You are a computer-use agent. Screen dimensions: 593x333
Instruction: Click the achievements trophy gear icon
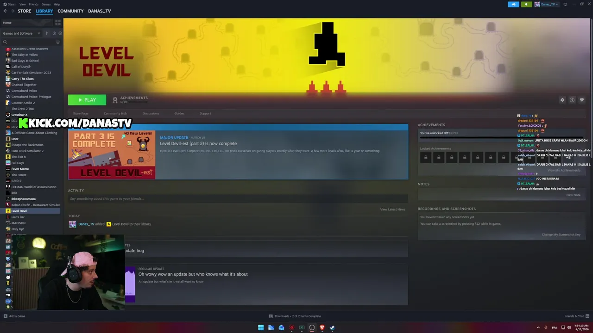pyautogui.click(x=115, y=100)
